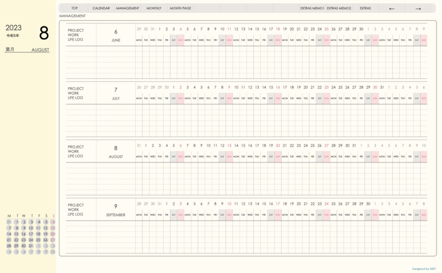Click the large 8 month number in sidebar

(44, 33)
